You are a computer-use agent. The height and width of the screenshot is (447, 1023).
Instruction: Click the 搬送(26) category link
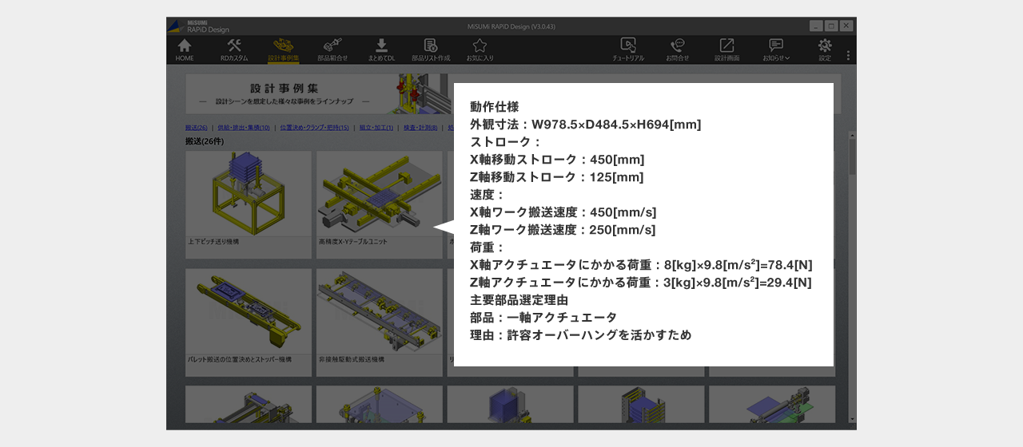[x=197, y=128]
